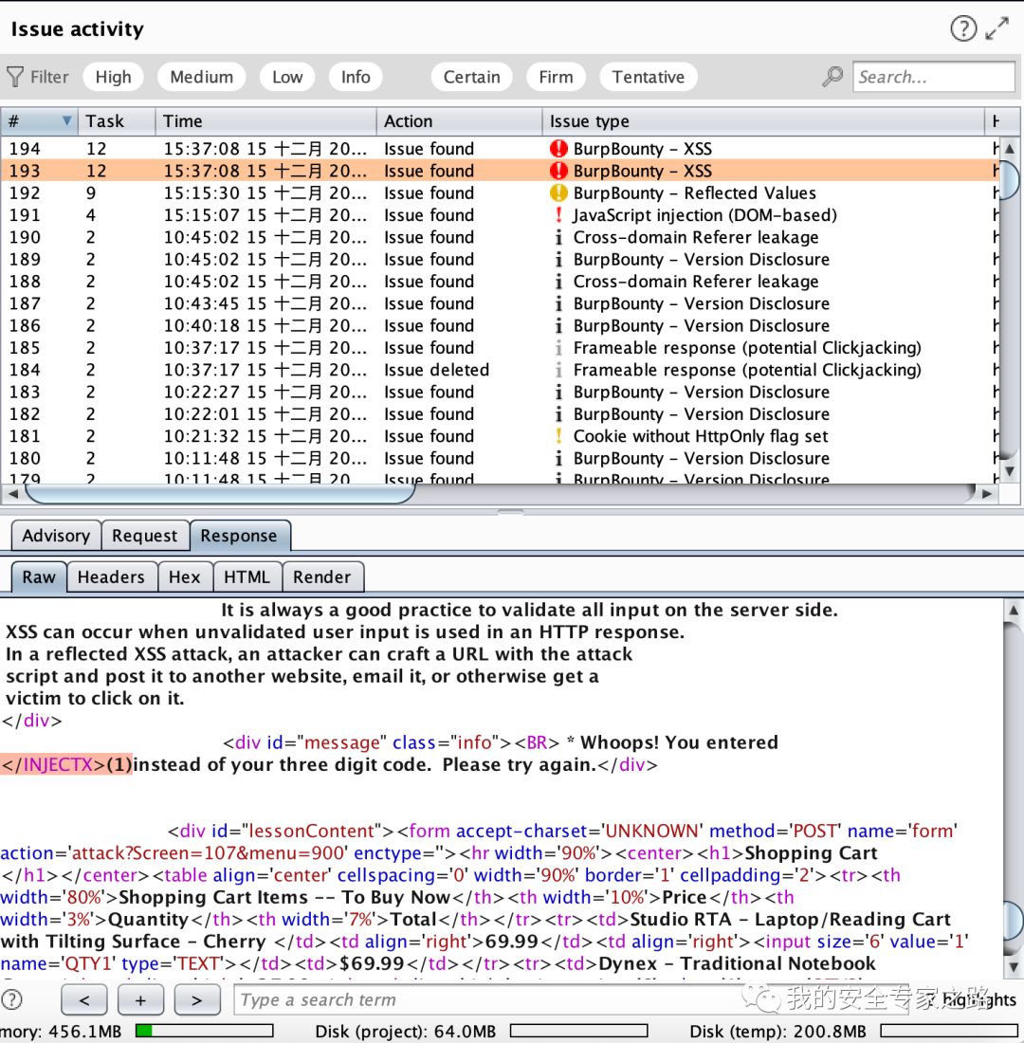Click the red exclamation icon on row 191
The height and width of the screenshot is (1043, 1024).
[x=558, y=215]
